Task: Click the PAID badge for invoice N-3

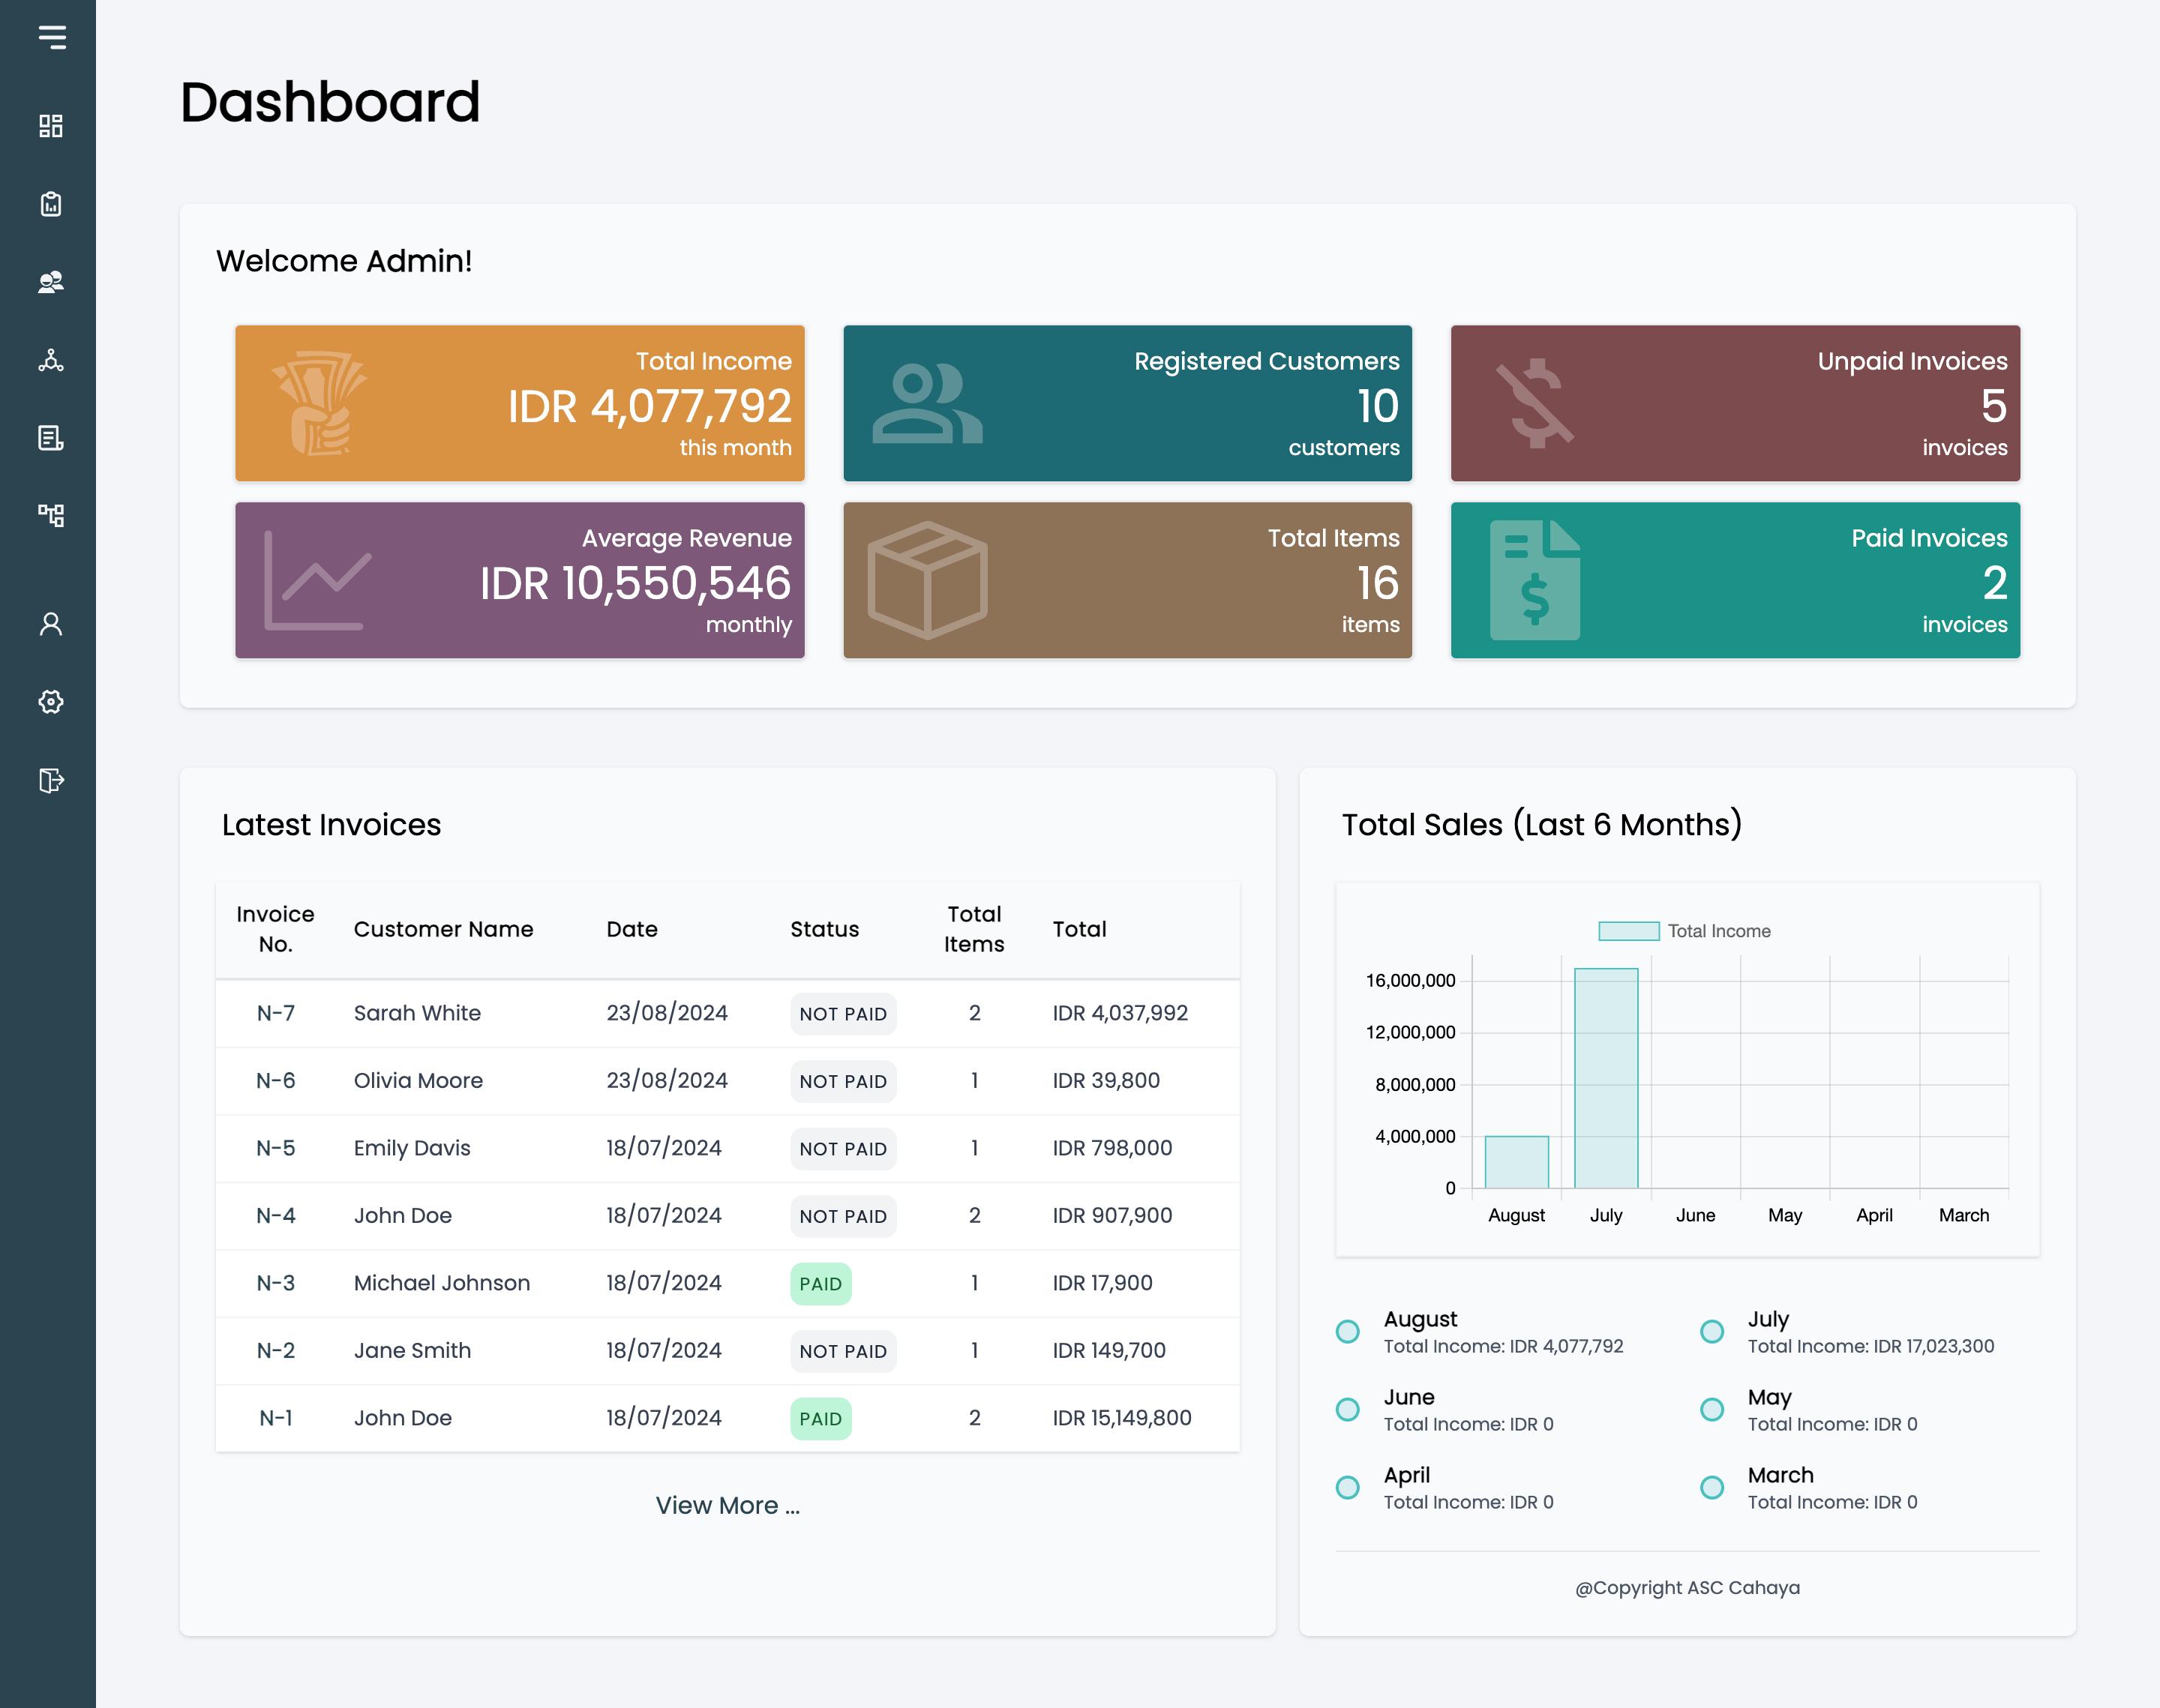Action: (821, 1284)
